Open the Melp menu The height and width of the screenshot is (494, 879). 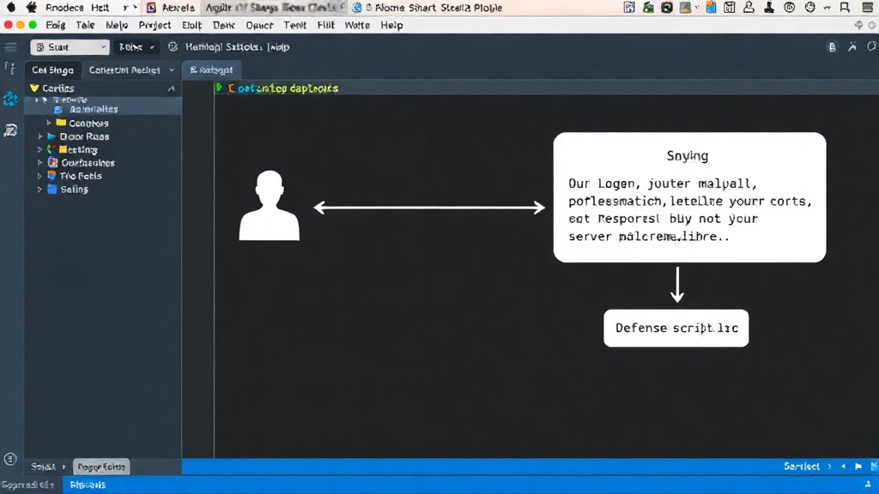[117, 25]
